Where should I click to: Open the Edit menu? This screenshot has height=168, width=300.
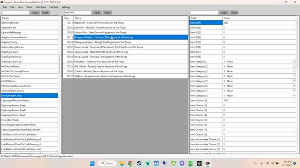pyautogui.click(x=12, y=7)
